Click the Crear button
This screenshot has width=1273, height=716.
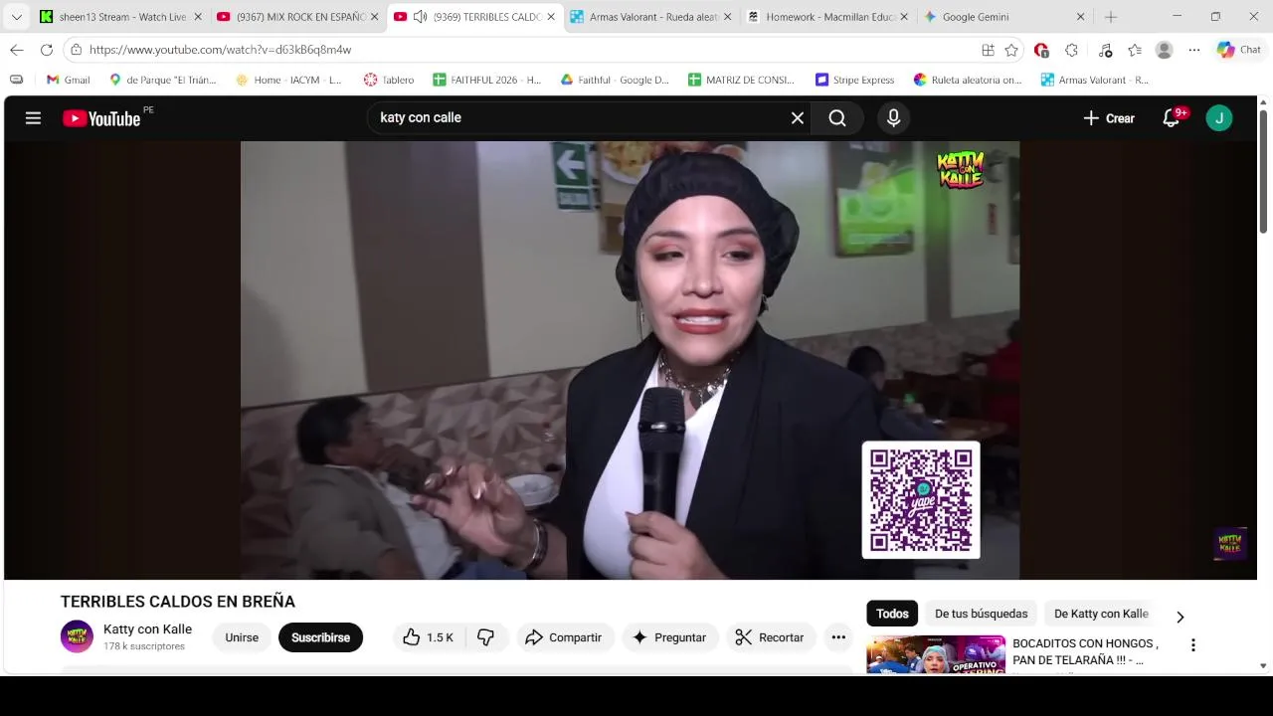(1109, 118)
